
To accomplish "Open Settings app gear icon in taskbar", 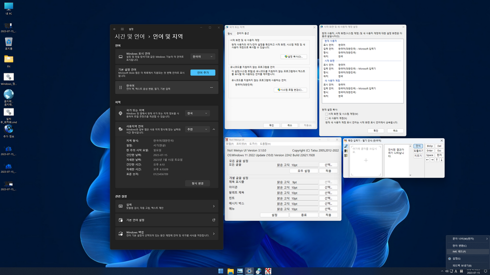I will pos(249,271).
